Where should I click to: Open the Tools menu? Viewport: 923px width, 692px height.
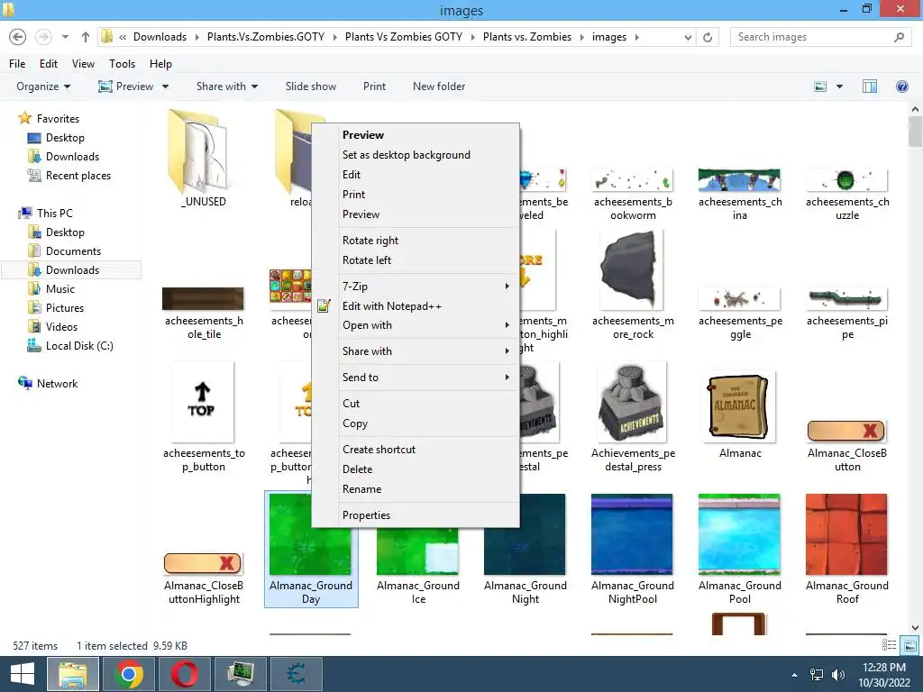122,64
